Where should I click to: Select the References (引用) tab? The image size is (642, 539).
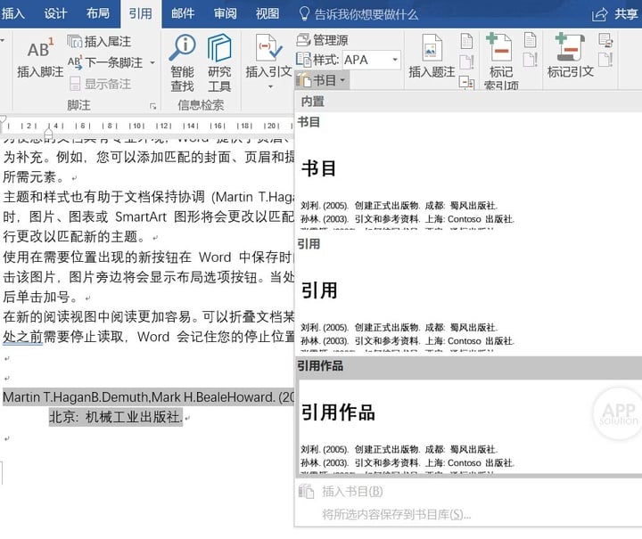click(x=141, y=13)
